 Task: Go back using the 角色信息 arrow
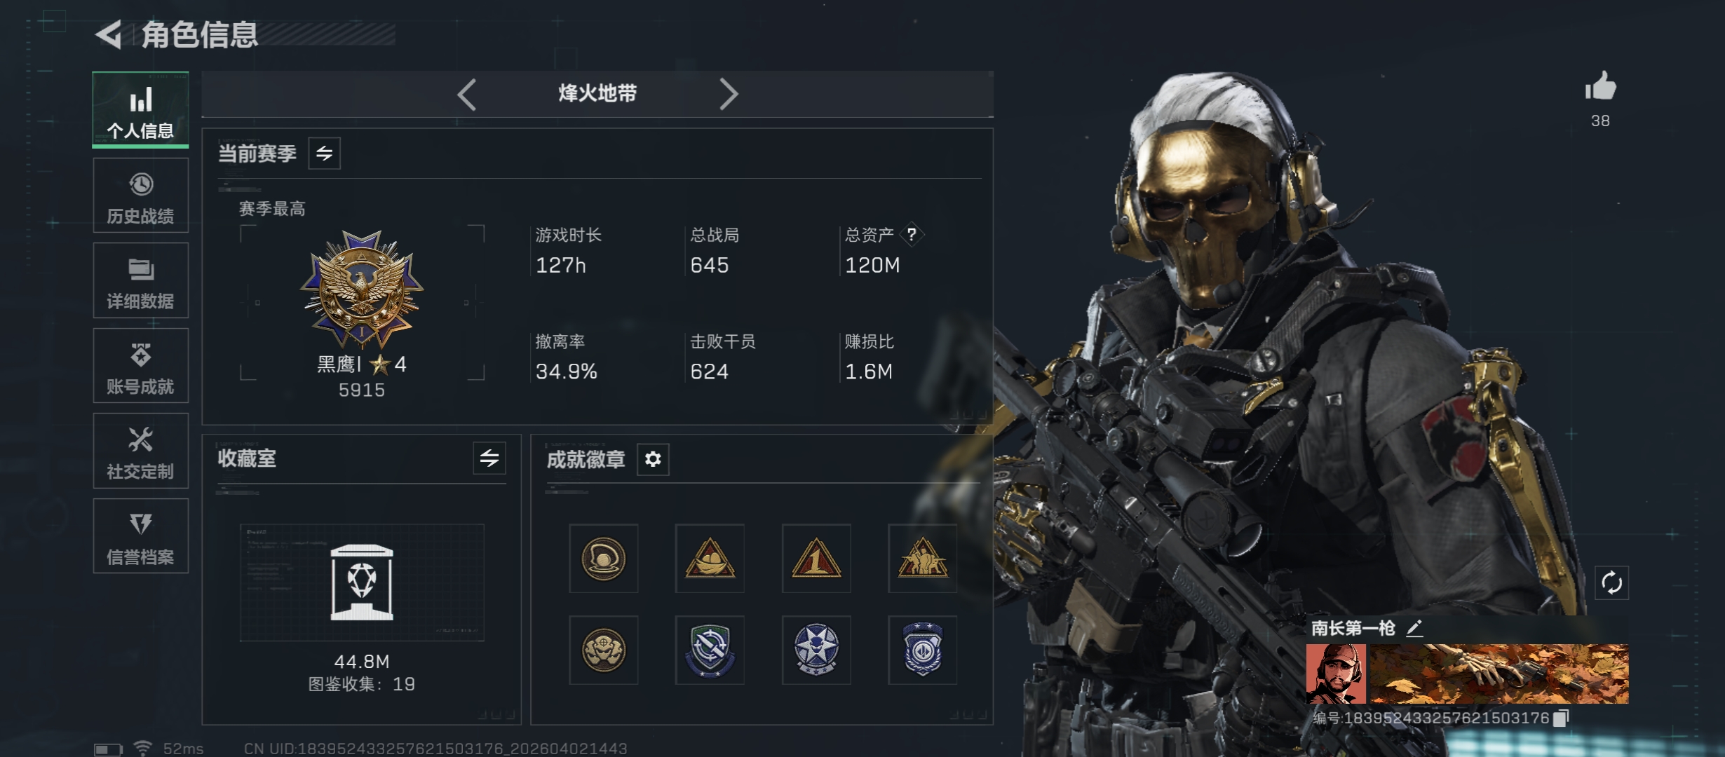109,34
